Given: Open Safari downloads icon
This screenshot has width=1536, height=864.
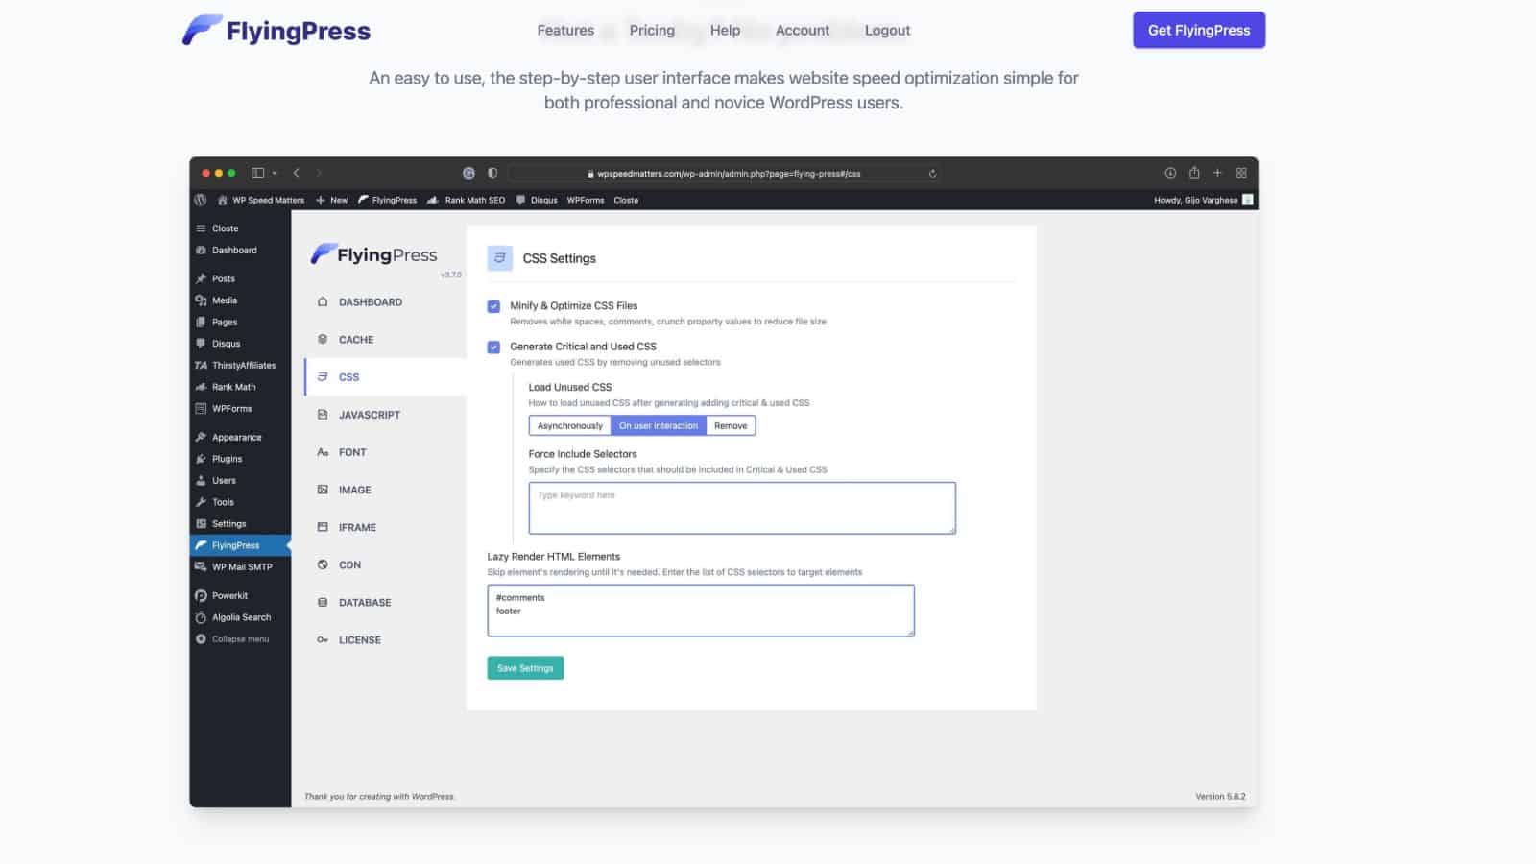Looking at the screenshot, I should click(x=1170, y=173).
